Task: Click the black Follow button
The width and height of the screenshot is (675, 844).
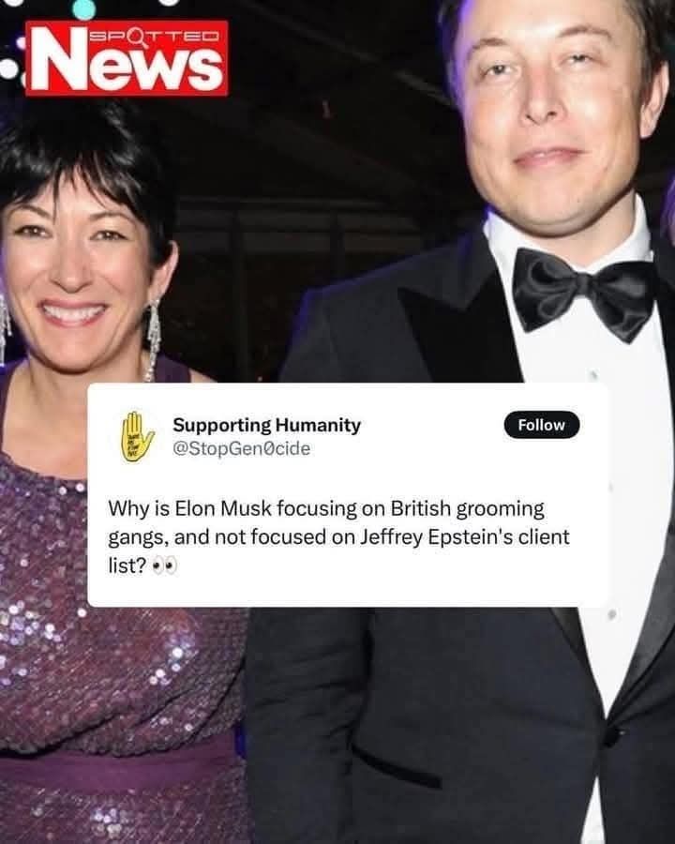Action: tap(542, 425)
